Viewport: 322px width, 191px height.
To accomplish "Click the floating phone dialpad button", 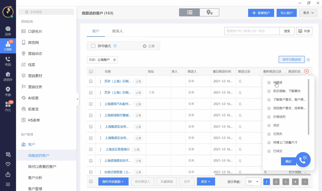I will (303, 160).
